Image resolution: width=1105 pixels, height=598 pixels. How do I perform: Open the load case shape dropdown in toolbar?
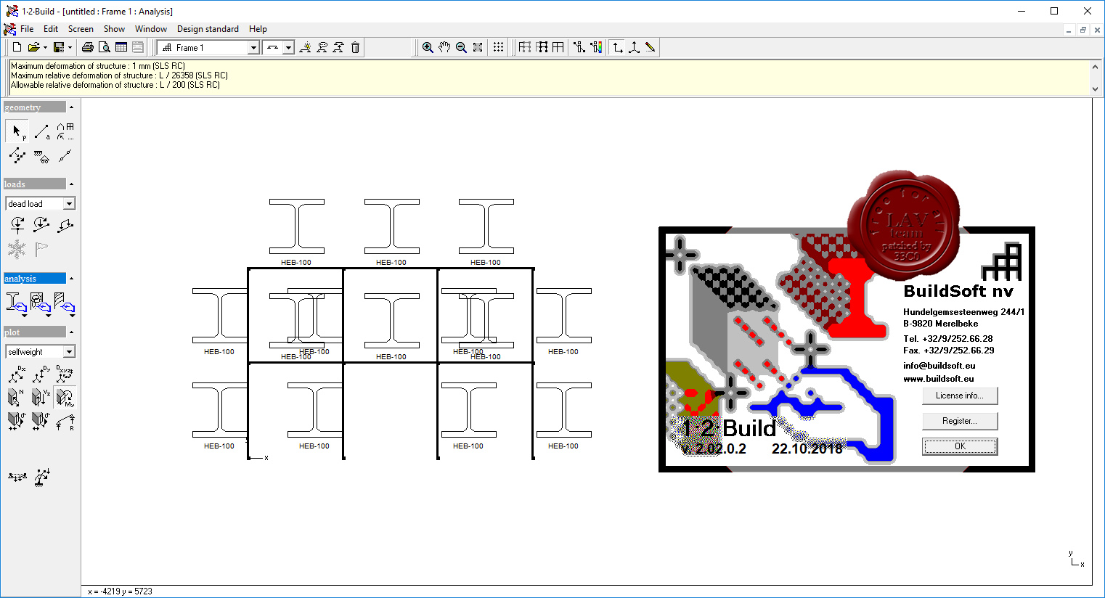pyautogui.click(x=288, y=48)
